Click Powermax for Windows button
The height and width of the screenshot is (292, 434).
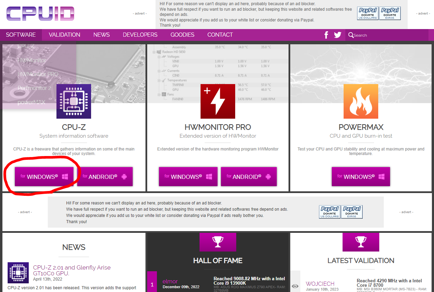click(x=361, y=176)
